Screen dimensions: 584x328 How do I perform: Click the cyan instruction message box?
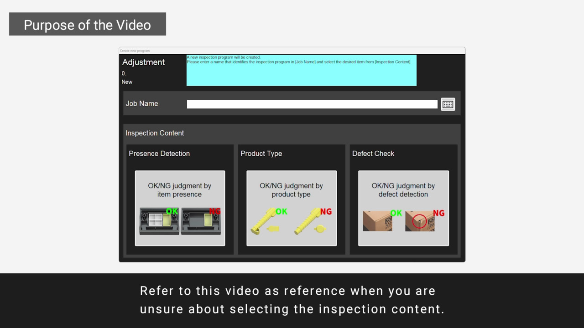(301, 71)
